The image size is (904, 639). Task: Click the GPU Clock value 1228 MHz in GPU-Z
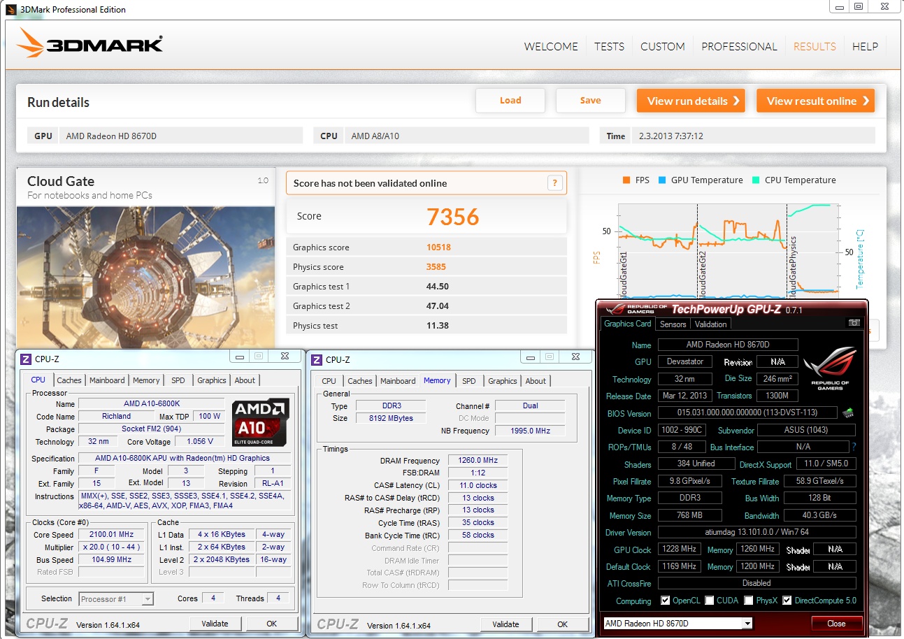coord(677,550)
